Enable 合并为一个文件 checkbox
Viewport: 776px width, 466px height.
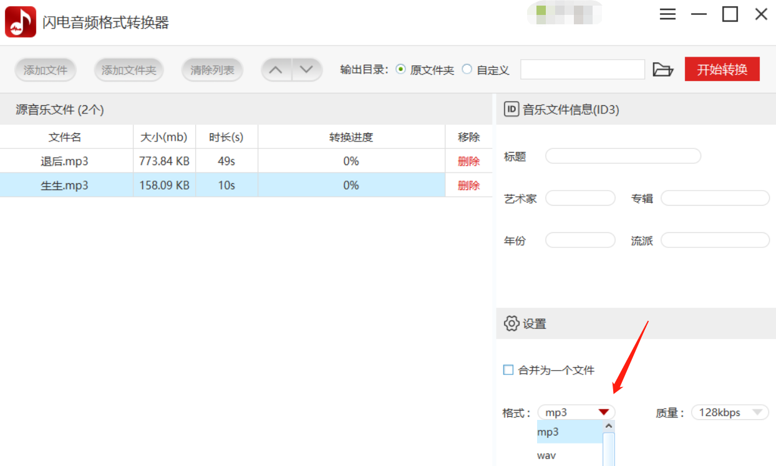[x=508, y=370]
